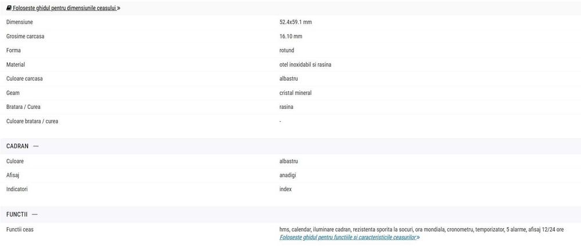Click the Forma value rotund
The image size is (581, 248).
(x=286, y=50)
